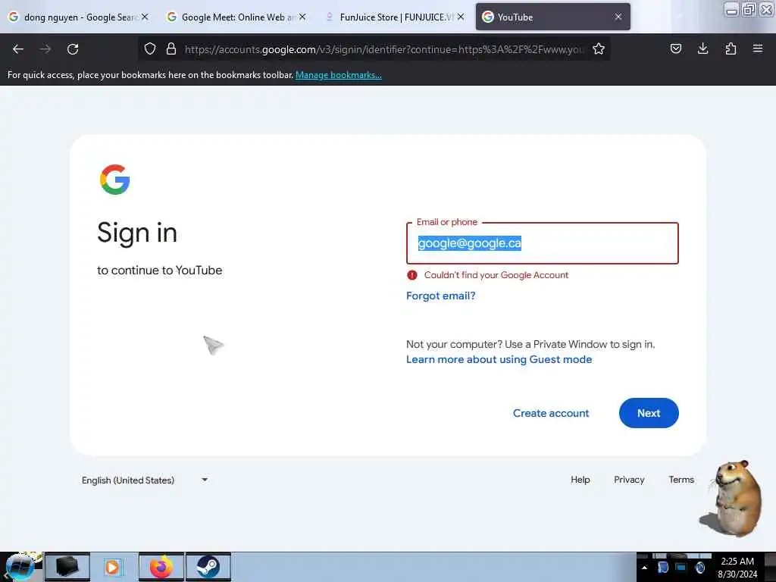This screenshot has width=776, height=582.
Task: Open the Privacy footer link
Action: point(629,480)
